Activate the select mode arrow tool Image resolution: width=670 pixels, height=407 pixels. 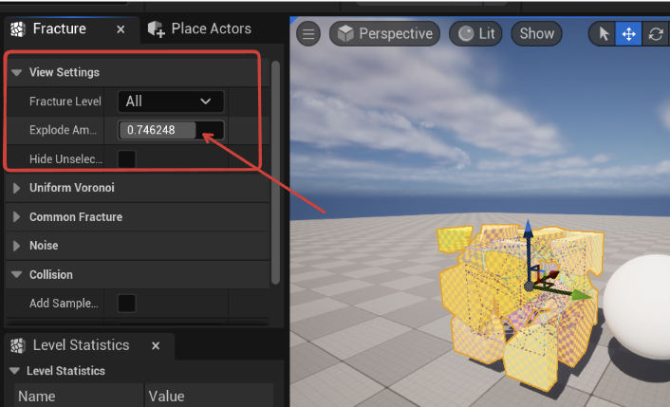pos(604,34)
